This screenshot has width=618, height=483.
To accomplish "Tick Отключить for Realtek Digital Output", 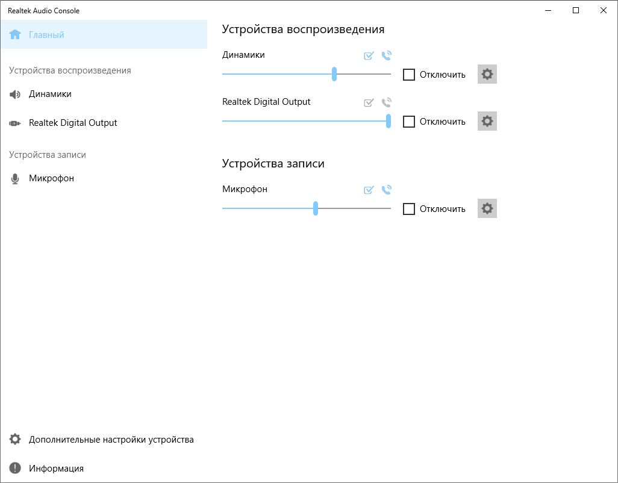I will (x=409, y=122).
